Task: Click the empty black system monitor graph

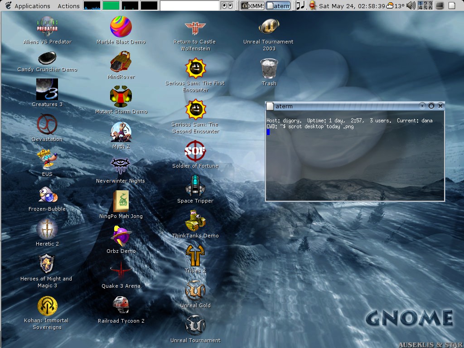Action: (149, 5)
